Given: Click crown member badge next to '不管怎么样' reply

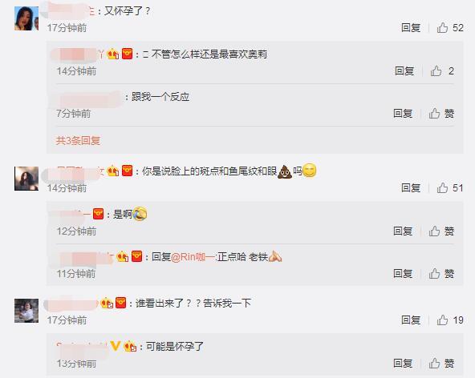Looking at the screenshot, I should coord(112,54).
